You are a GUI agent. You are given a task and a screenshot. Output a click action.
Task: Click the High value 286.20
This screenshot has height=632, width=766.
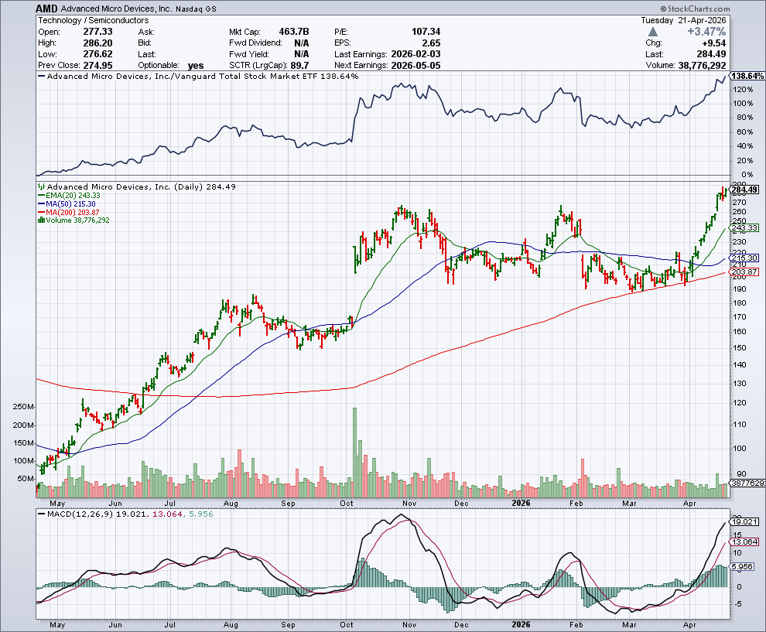[x=97, y=43]
